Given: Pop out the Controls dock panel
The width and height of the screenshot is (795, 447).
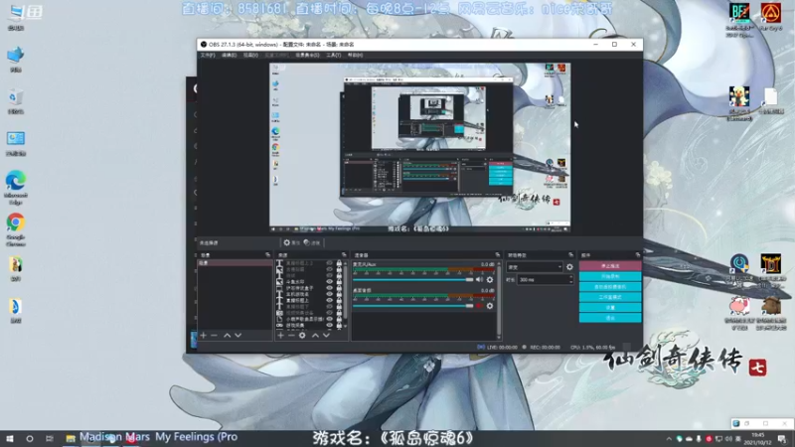Looking at the screenshot, I should 638,255.
